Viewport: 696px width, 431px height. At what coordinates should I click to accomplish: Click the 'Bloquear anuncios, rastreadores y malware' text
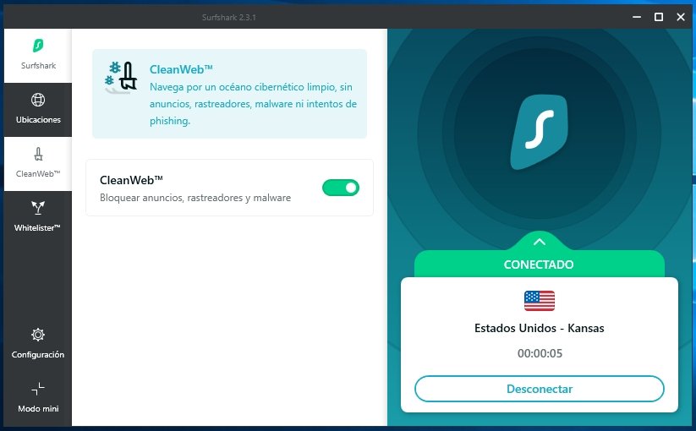pyautogui.click(x=195, y=198)
